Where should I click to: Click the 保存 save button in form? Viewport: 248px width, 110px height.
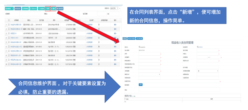tap(125, 39)
